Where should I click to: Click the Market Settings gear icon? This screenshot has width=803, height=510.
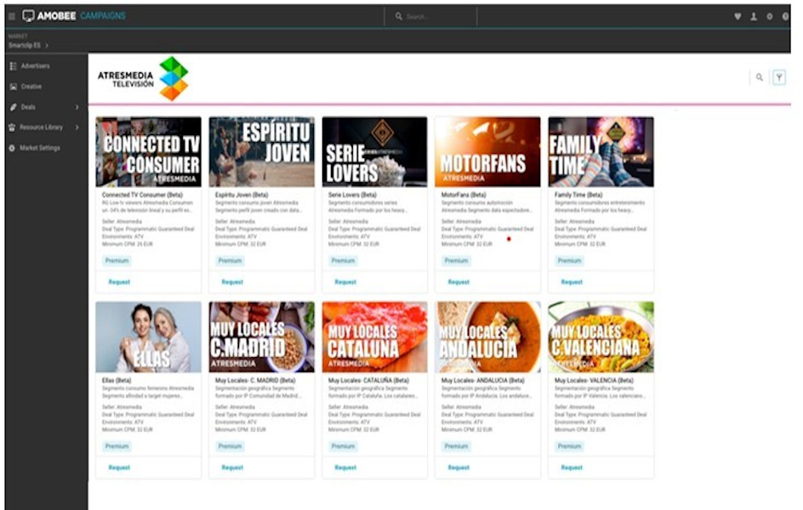(12, 148)
